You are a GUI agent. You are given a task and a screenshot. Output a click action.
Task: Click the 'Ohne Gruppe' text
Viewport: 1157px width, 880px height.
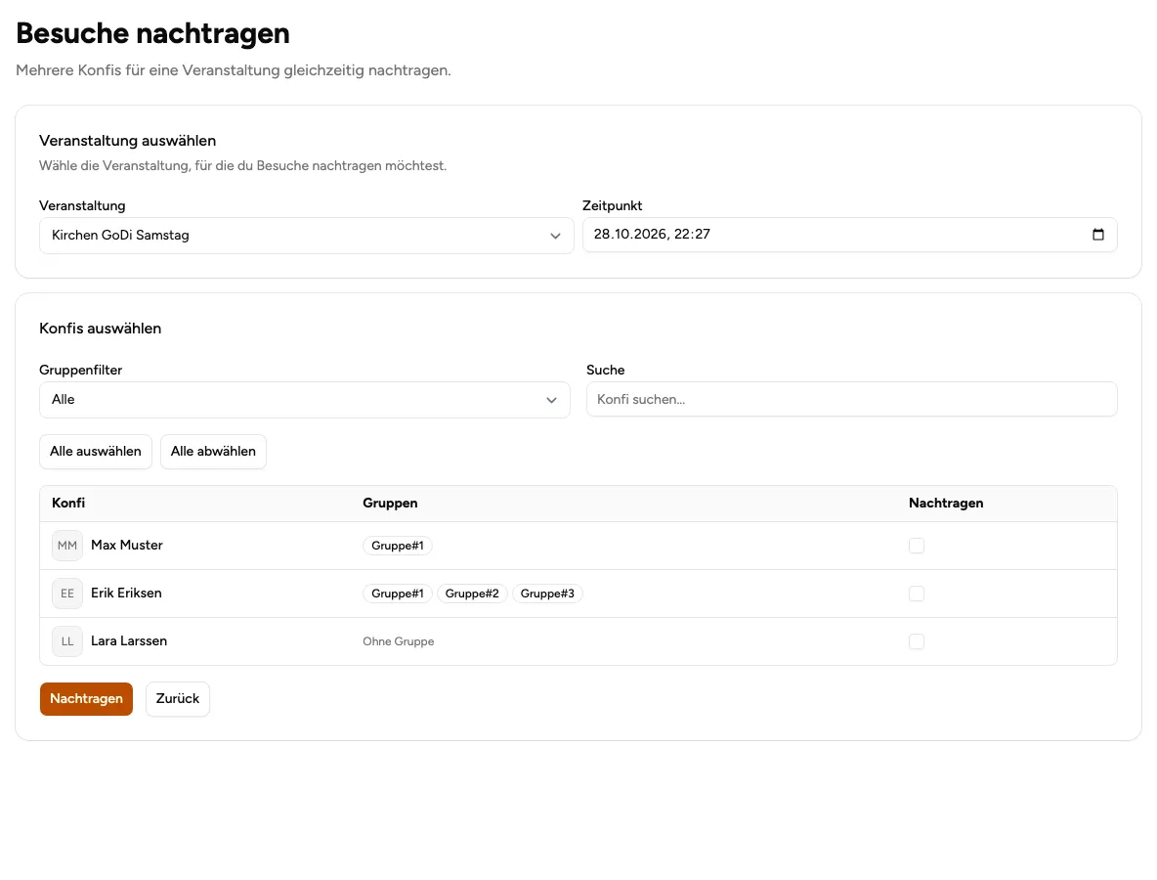click(x=399, y=641)
